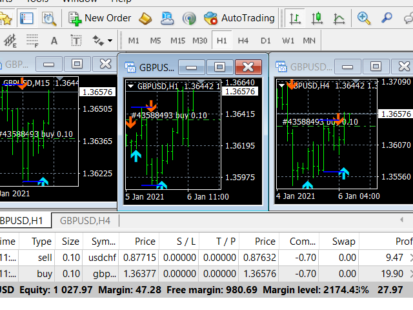
Task: Select the Text Label tool
Action: [76, 41]
